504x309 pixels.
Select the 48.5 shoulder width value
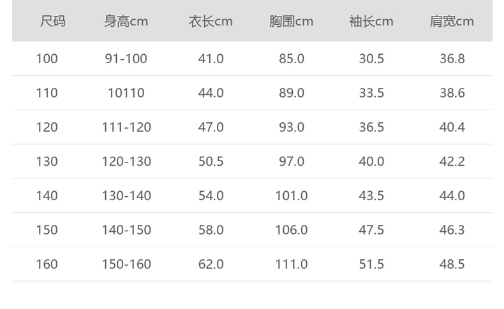(x=452, y=264)
